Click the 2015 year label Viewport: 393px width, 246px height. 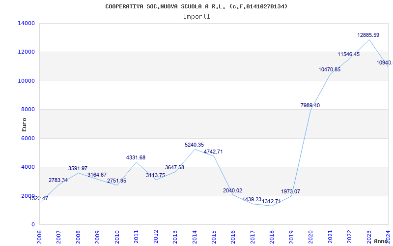214,237
